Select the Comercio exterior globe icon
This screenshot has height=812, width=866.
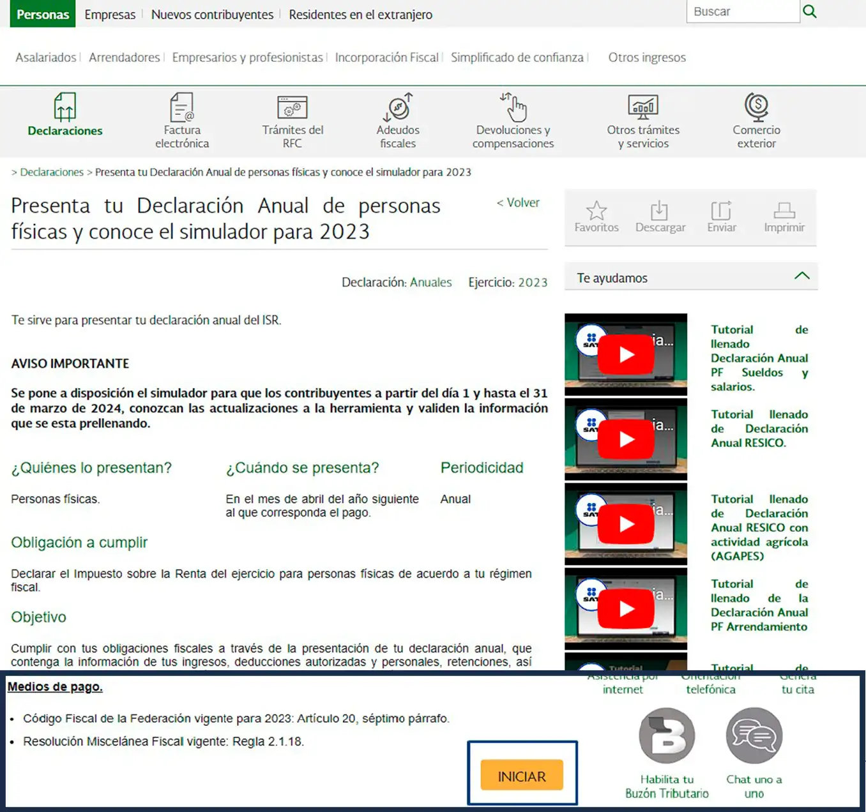[756, 120]
